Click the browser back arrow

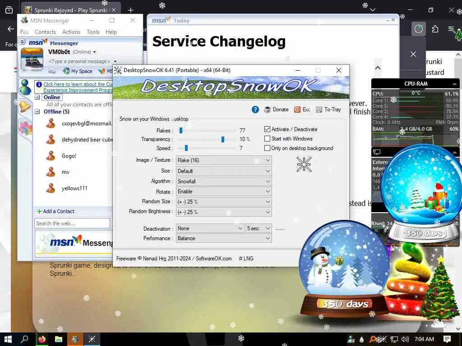click(11, 29)
